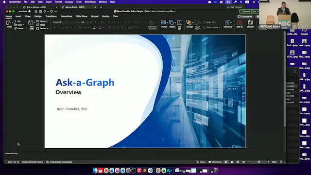Toggle underline formatting
This screenshot has height=175, width=311.
[x=63, y=28]
